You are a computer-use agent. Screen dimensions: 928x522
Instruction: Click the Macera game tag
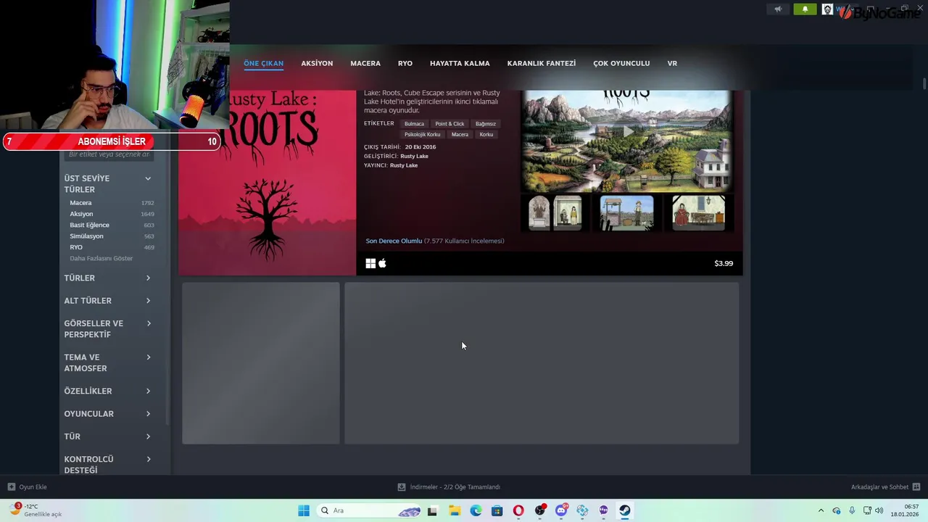pos(460,134)
